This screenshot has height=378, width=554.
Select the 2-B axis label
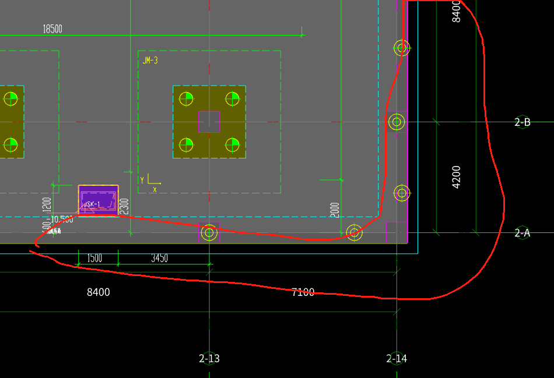tap(522, 122)
